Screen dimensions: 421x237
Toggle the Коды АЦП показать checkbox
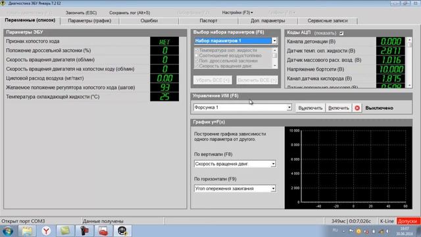(x=341, y=34)
